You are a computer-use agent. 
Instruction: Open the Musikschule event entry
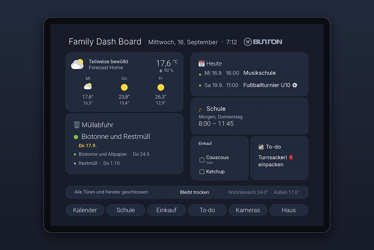click(259, 73)
